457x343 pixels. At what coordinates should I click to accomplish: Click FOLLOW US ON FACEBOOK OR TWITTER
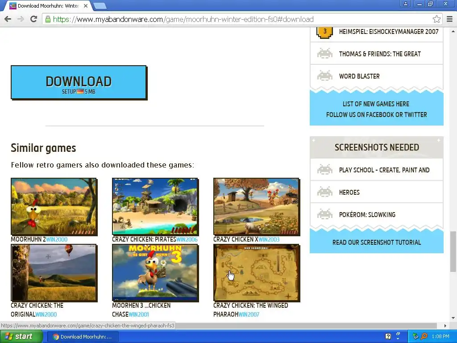point(376,115)
